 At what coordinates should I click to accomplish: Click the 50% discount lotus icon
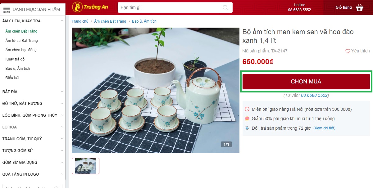247,119
